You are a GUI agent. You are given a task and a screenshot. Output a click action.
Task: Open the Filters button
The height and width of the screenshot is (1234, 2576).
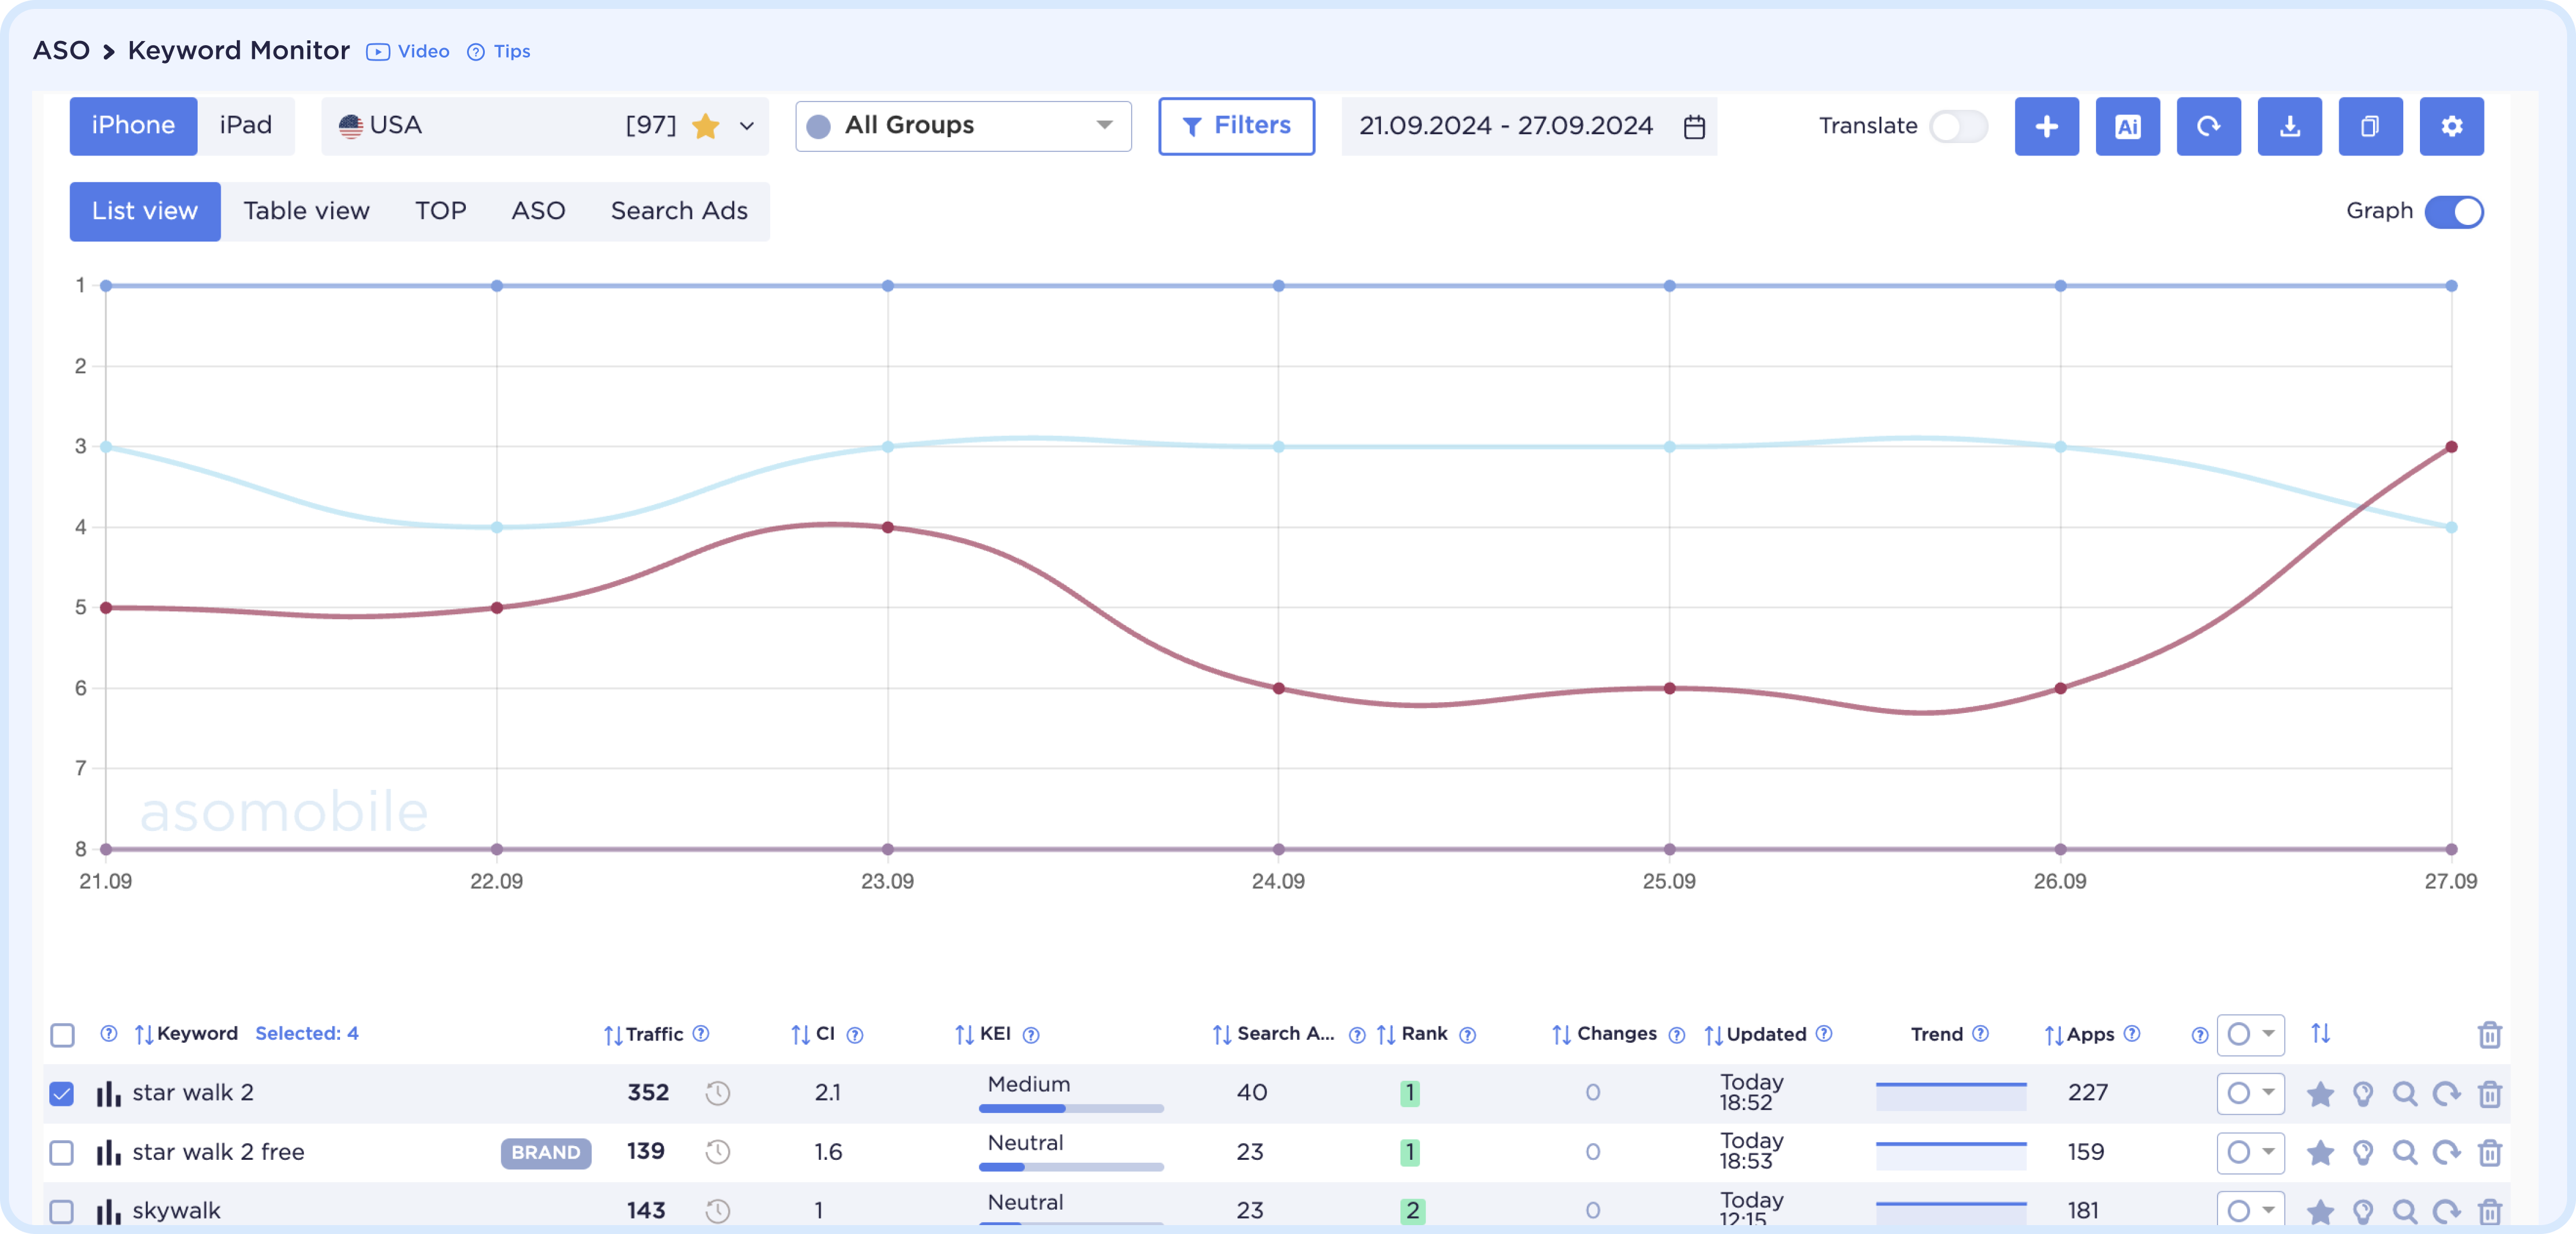pos(1236,126)
